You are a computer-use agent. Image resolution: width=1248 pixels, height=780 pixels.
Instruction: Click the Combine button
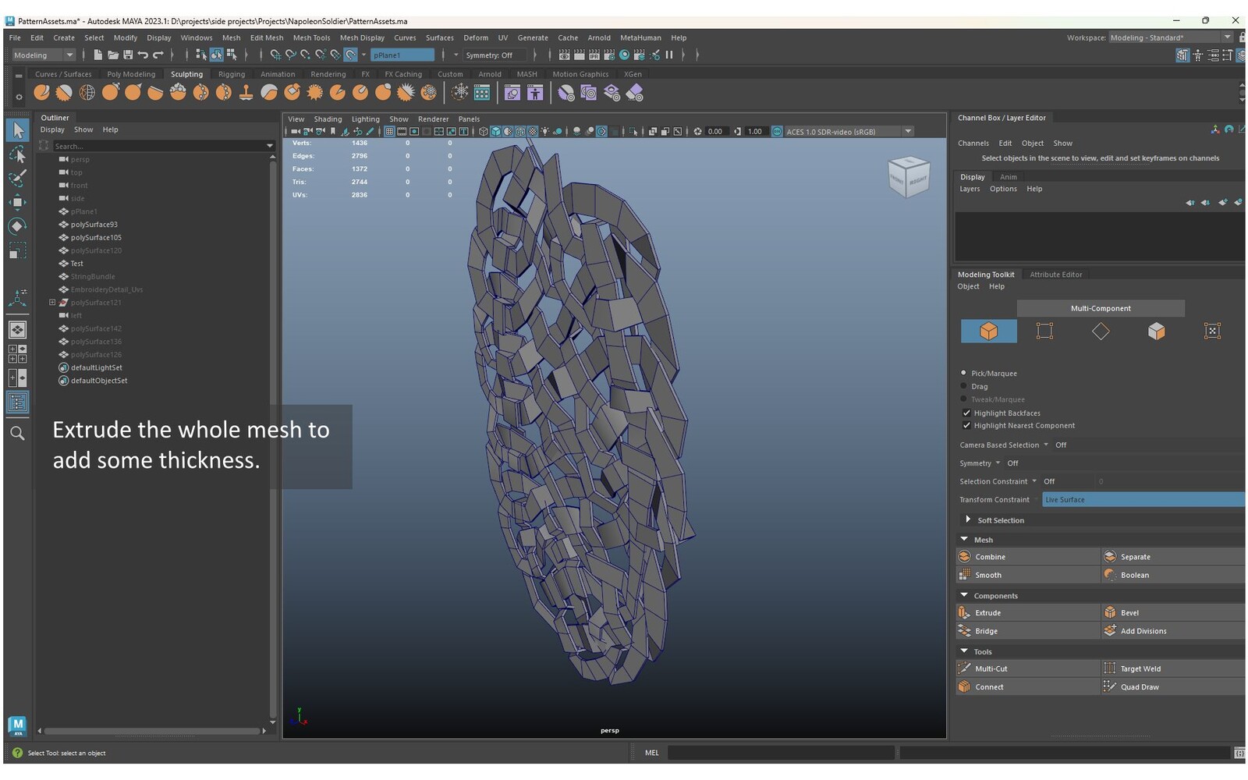point(989,557)
